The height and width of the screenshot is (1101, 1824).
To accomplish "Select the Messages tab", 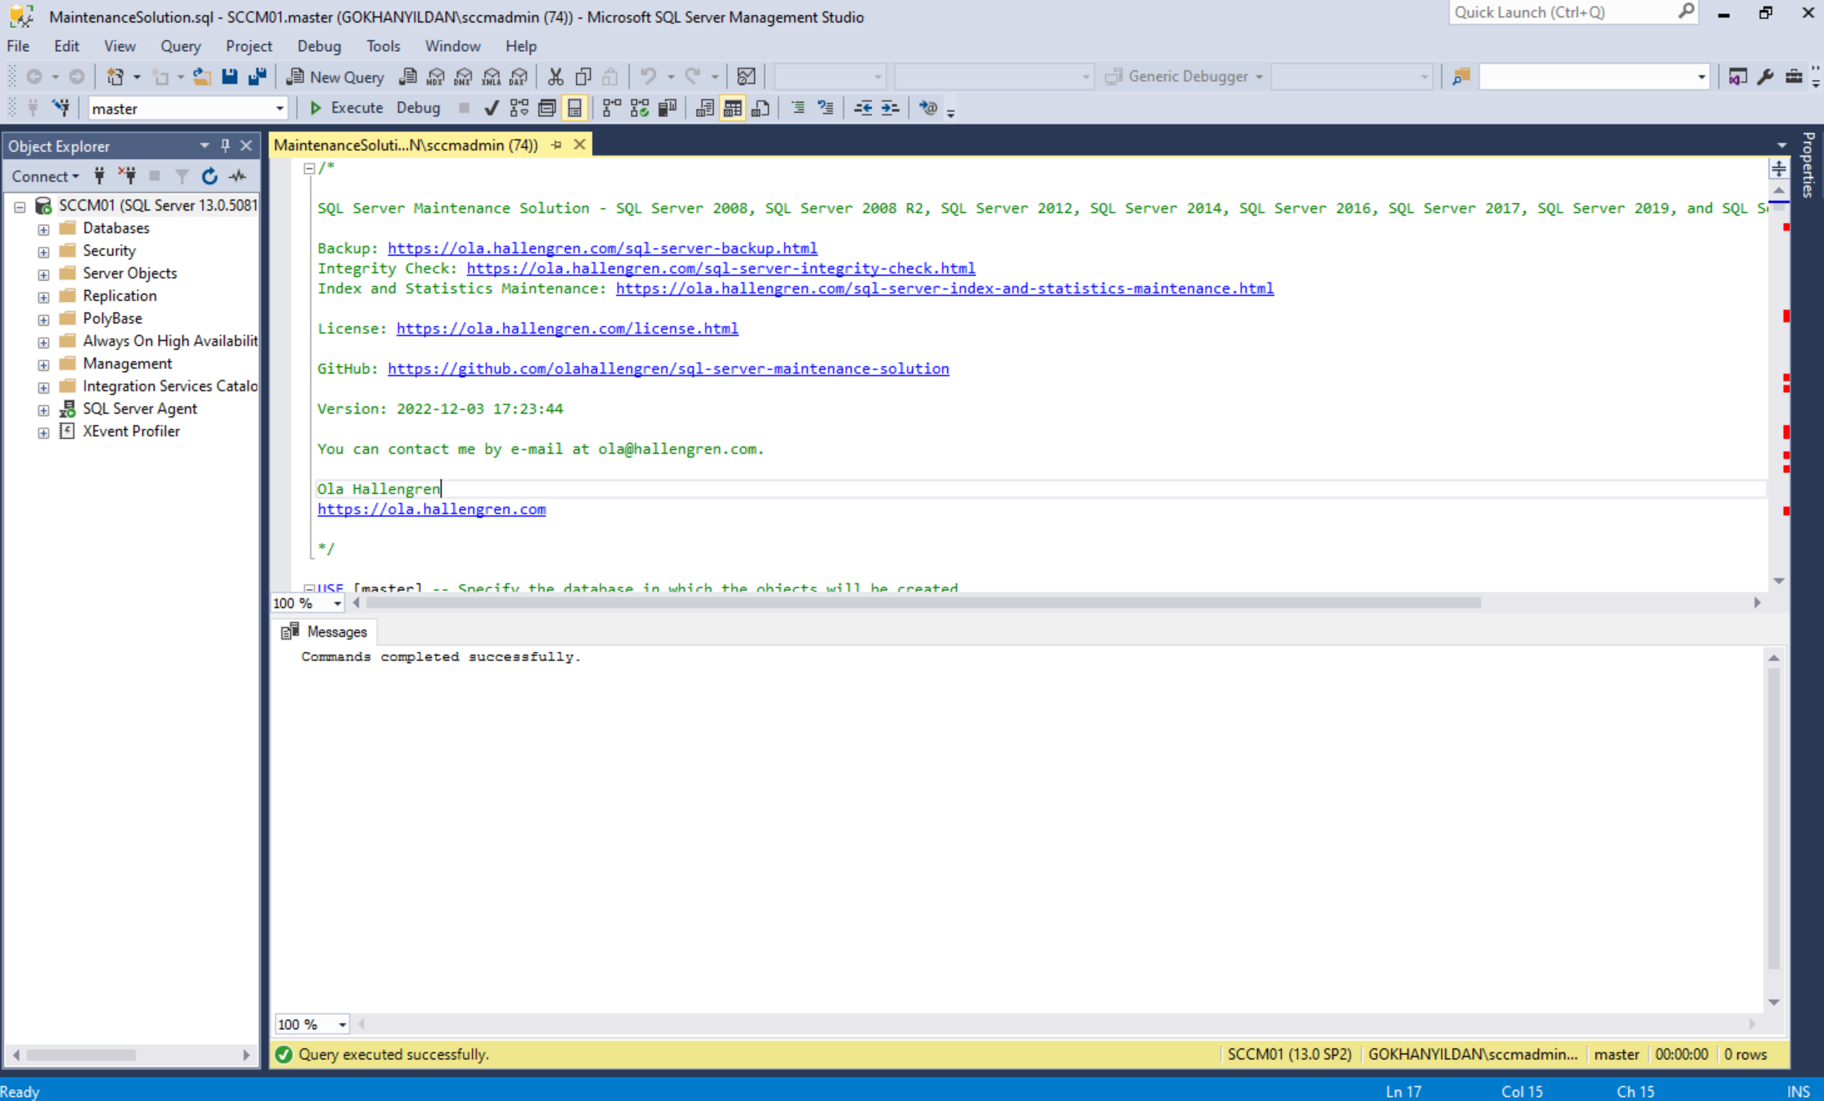I will click(x=324, y=632).
